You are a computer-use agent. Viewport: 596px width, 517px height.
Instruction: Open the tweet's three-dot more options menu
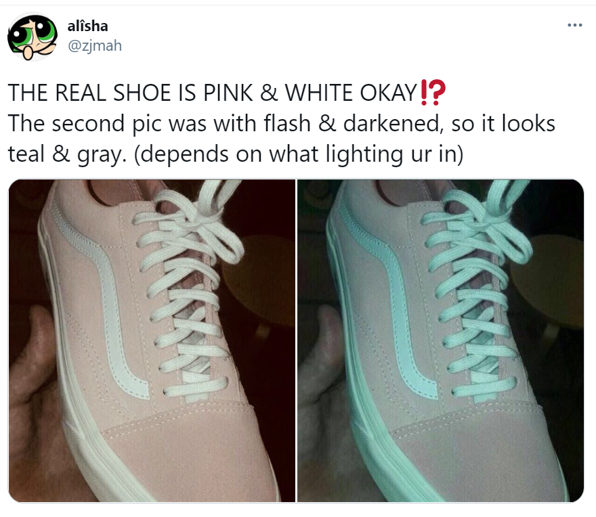(x=575, y=26)
